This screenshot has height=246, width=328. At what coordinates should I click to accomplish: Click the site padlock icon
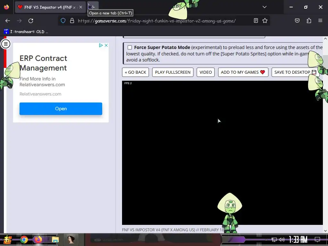[x=72, y=21]
